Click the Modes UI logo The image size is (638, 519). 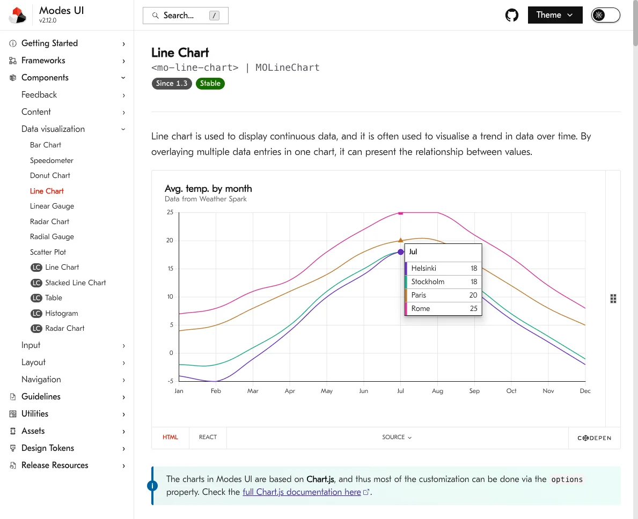(x=18, y=16)
